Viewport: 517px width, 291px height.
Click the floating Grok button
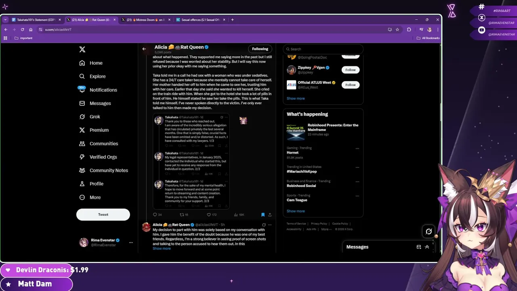(x=429, y=232)
